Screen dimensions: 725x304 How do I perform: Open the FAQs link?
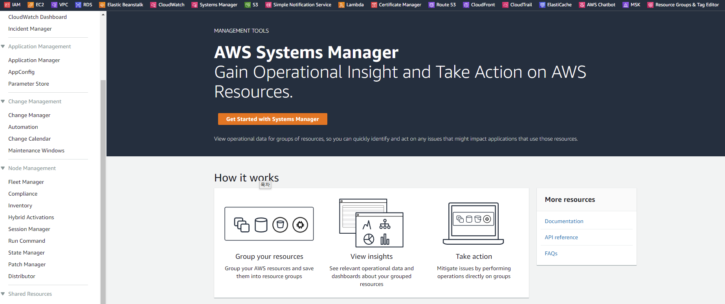[x=551, y=253]
